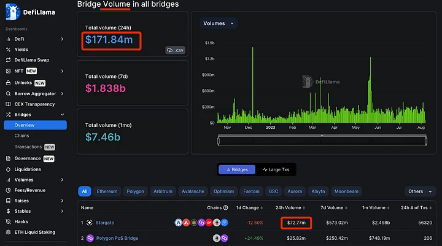Open the Volumes chart dropdown

[219, 23]
